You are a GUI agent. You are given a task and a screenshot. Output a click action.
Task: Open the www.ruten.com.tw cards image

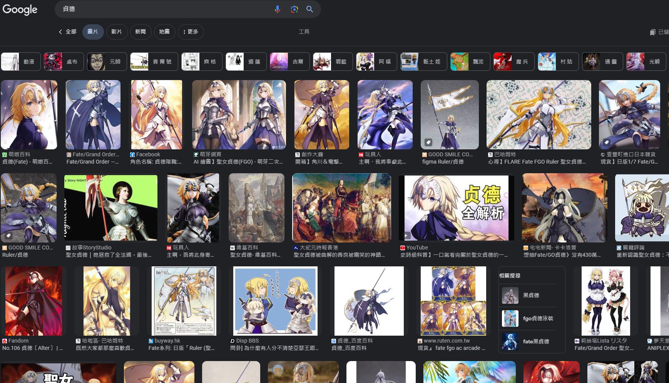(x=453, y=301)
